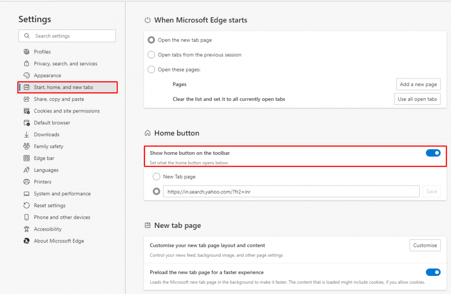Go to Accessibility settings

[48, 229]
